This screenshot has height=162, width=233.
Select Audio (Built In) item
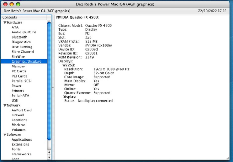click(24, 32)
